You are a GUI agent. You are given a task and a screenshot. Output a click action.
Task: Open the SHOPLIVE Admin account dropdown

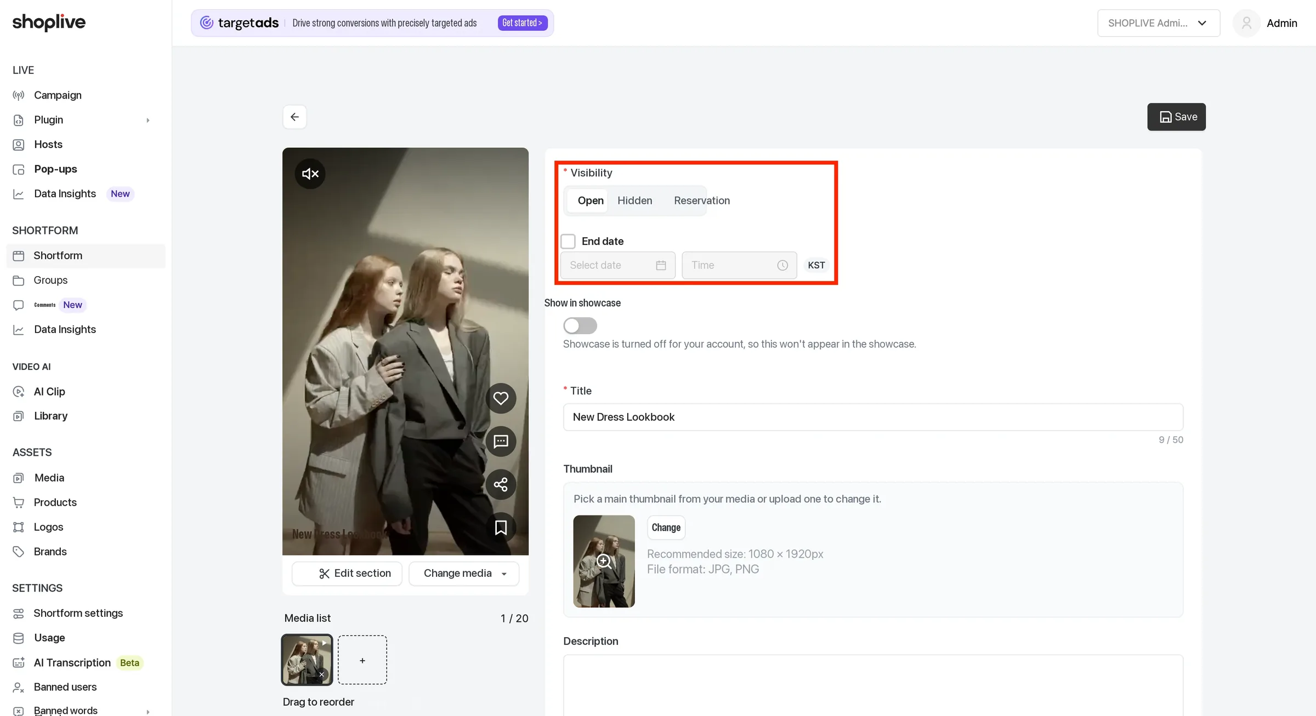(1159, 23)
